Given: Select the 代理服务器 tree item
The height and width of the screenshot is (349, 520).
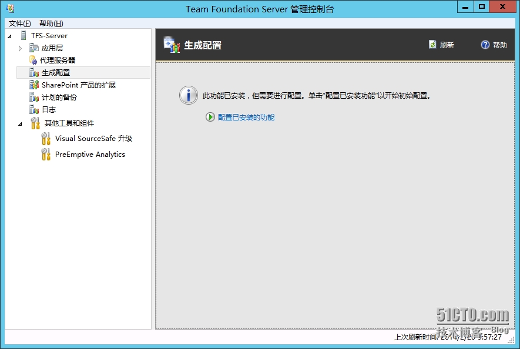Looking at the screenshot, I should click(58, 60).
